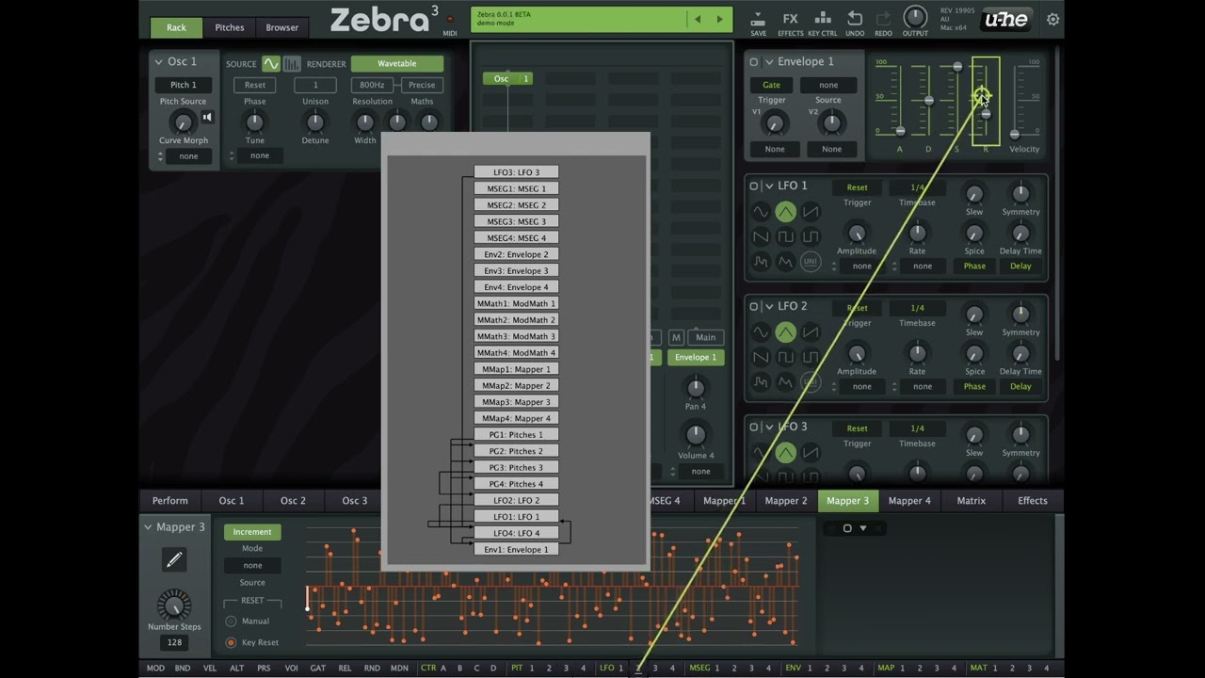Viewport: 1205px width, 678px height.
Task: Open settings with the gear icon
Action: click(x=1053, y=19)
